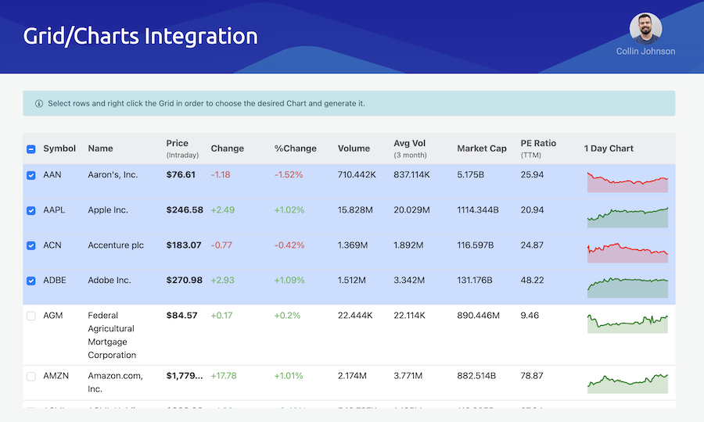Select the AMZN row checkbox
The width and height of the screenshot is (704, 422).
[x=31, y=376]
